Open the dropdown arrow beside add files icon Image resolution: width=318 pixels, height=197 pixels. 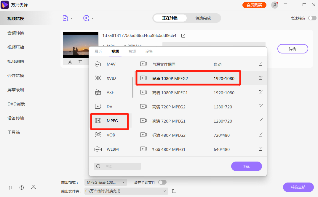(72, 18)
